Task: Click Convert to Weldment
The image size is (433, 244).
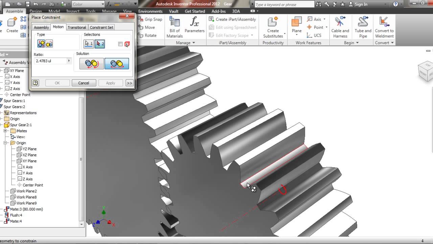Action: (x=384, y=27)
